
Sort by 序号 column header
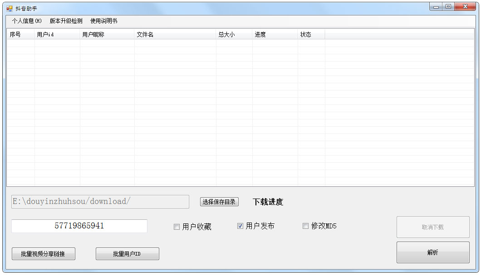pos(20,34)
